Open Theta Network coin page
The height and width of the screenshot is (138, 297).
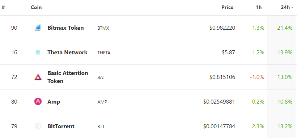pyautogui.click(x=67, y=52)
